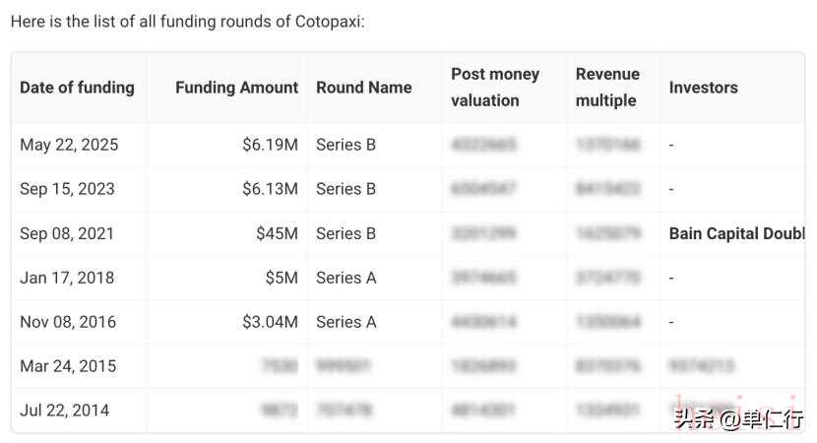
Task: Select the May 22, 2025 date cell
Action: 69,145
